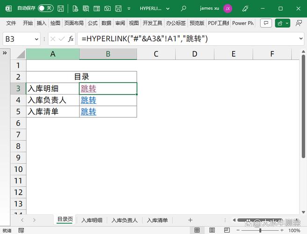The height and width of the screenshot is (234, 307).
Task: Click the fx Insert Function icon
Action: pos(71,39)
